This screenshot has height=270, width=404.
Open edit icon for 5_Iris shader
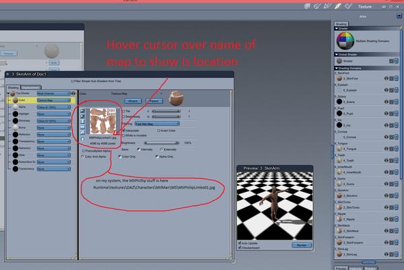391,125
